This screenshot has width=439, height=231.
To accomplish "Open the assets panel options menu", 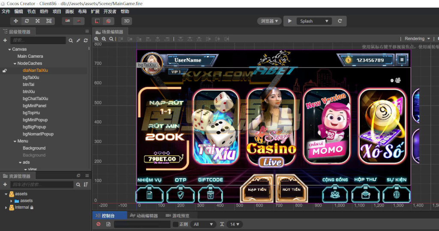I will pyautogui.click(x=87, y=176).
